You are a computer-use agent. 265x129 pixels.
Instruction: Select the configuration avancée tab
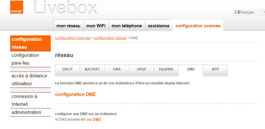[198, 26]
